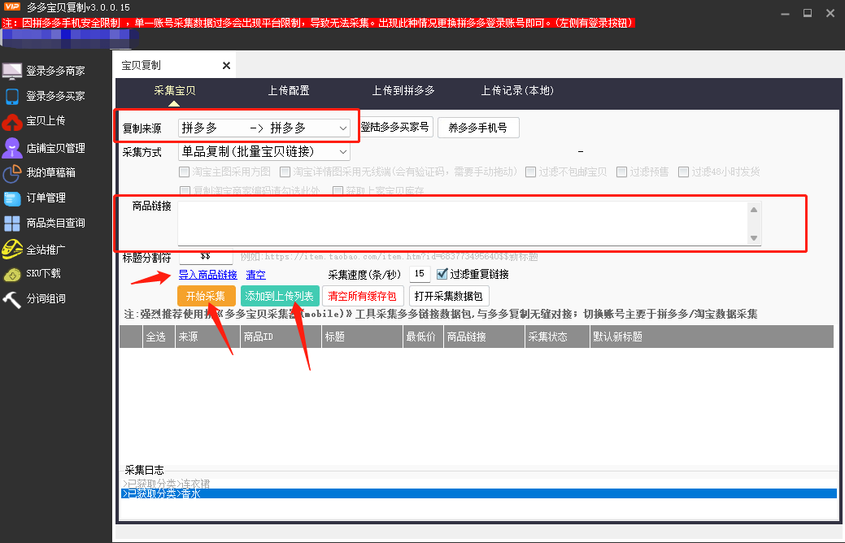Image resolution: width=845 pixels, height=543 pixels.
Task: Click the 登陆多多买家号 button
Action: [395, 127]
